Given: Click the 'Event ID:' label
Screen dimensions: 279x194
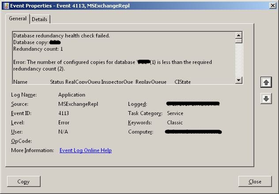Looking at the screenshot, I should (x=21, y=113).
